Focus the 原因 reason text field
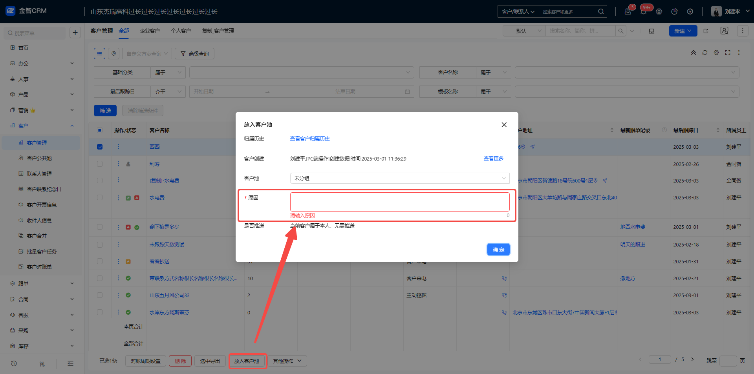The height and width of the screenshot is (374, 754). [x=400, y=202]
